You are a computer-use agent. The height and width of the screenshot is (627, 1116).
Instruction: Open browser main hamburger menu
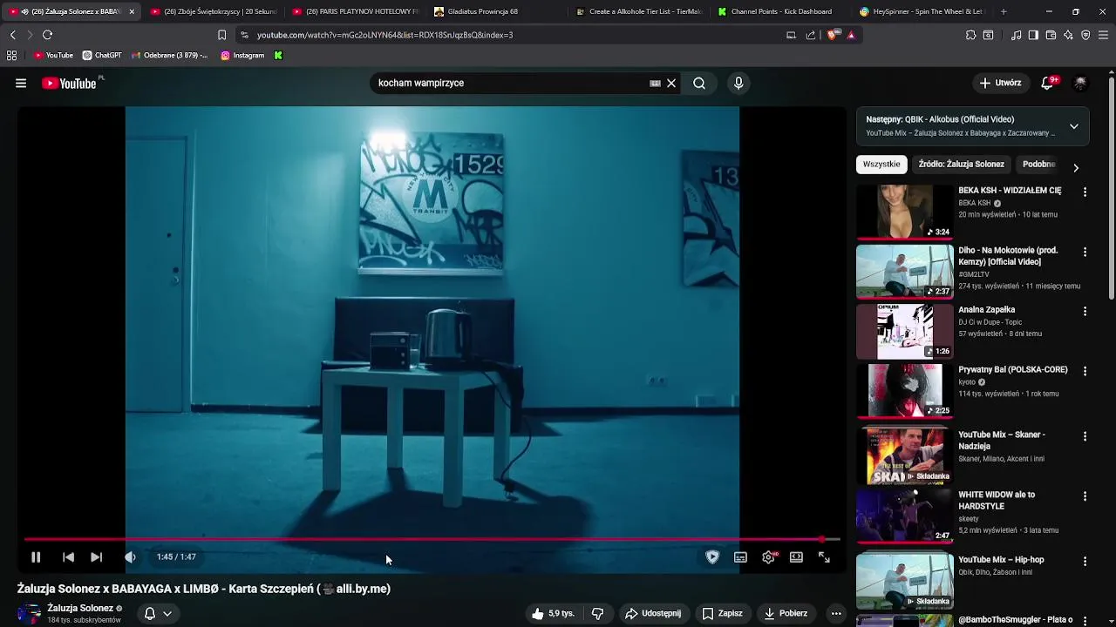click(x=1103, y=35)
